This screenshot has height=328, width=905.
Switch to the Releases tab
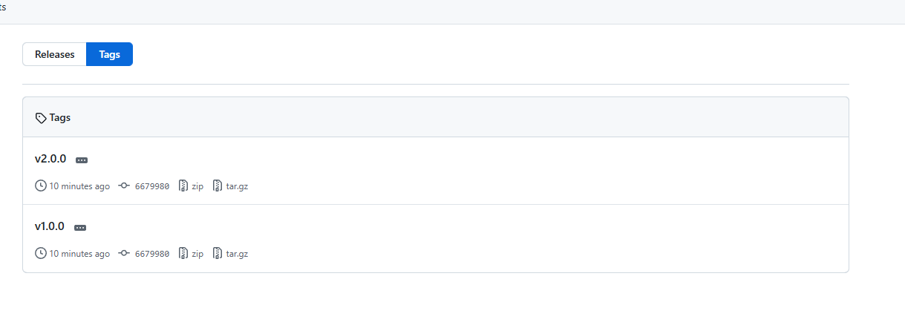point(55,54)
